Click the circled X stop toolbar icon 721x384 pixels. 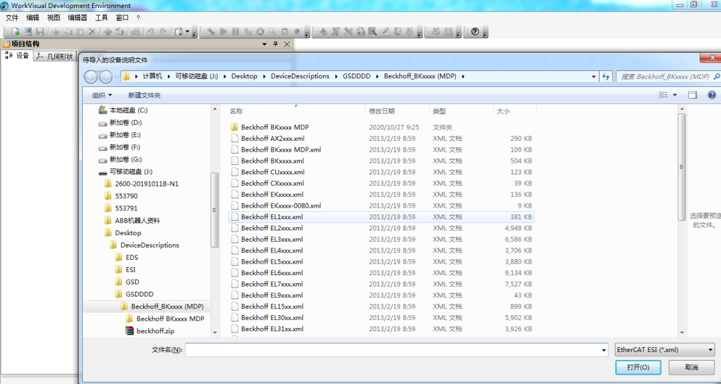point(260,32)
